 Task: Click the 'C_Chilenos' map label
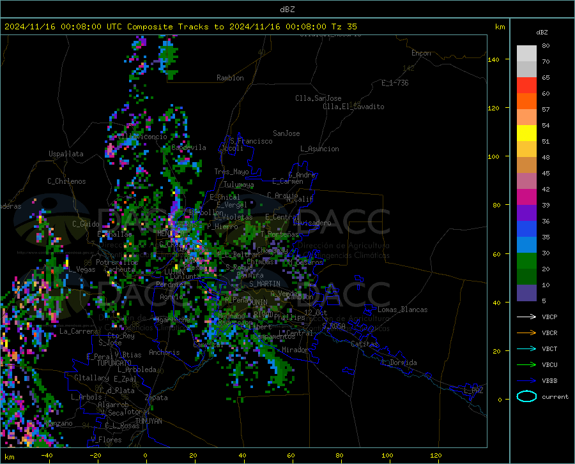pyautogui.click(x=66, y=181)
